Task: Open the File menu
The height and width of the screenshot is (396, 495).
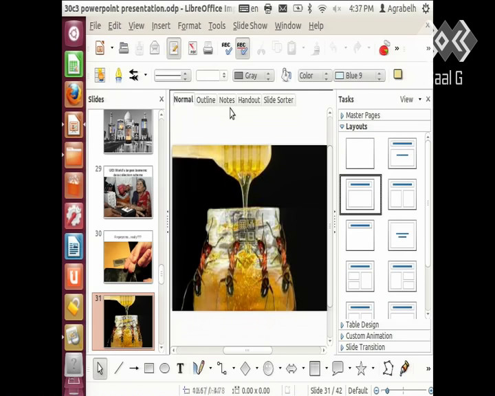Action: (95, 26)
